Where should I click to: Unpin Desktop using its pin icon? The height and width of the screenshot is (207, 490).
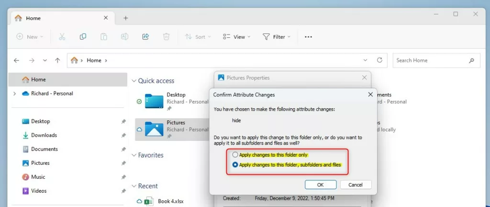pyautogui.click(x=123, y=121)
